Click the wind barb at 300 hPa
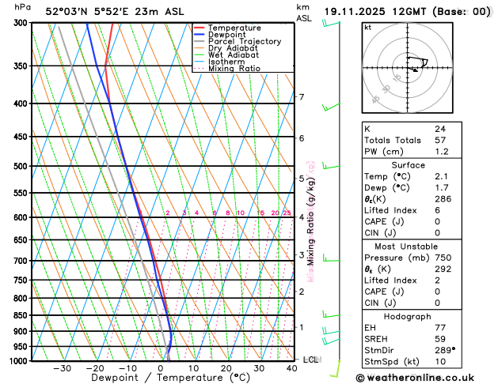The image size is (498, 384). (331, 23)
